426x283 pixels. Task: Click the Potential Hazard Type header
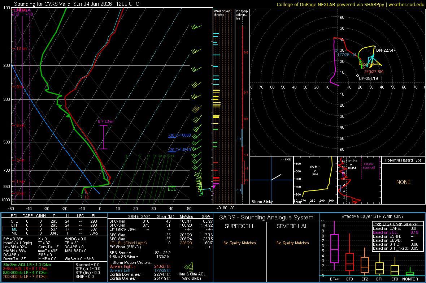(x=403, y=160)
